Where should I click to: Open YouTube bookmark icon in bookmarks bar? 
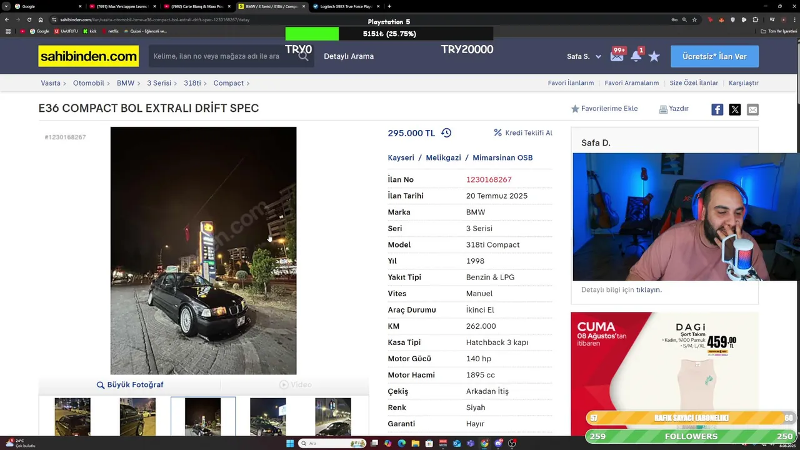coord(22,31)
